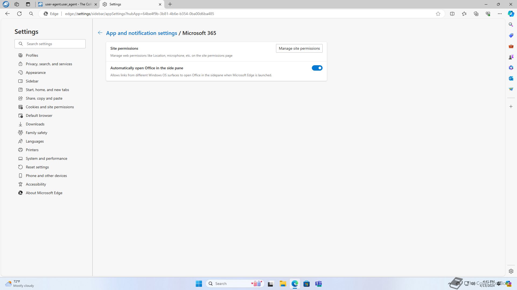Select the Settings tab
517x290 pixels.
click(131, 4)
